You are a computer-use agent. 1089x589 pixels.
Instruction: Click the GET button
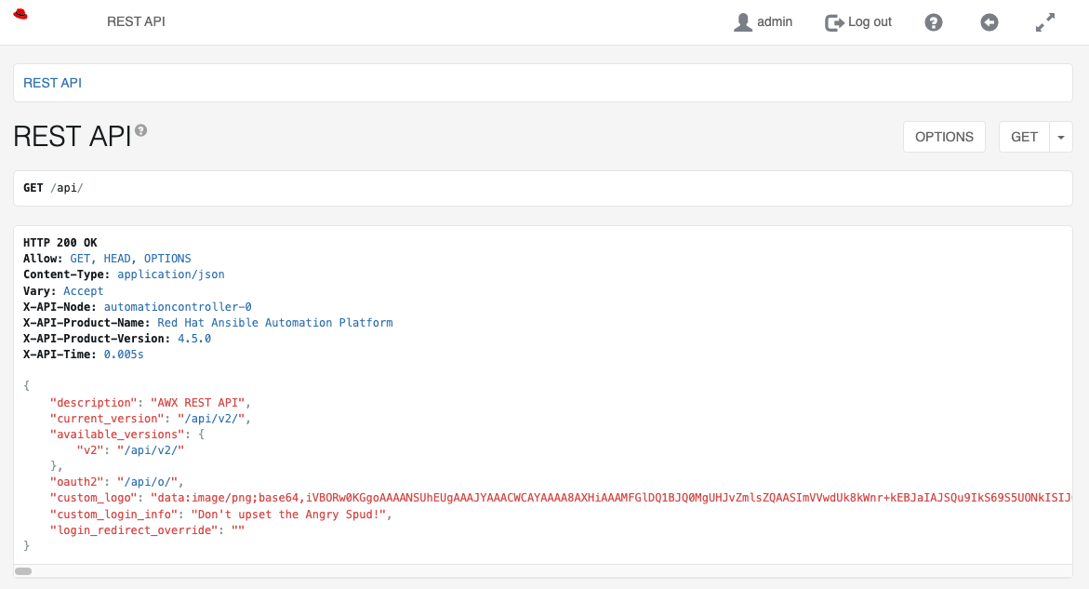(1024, 137)
